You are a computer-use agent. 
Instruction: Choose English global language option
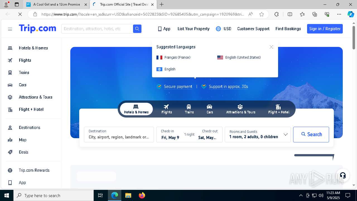(166, 69)
